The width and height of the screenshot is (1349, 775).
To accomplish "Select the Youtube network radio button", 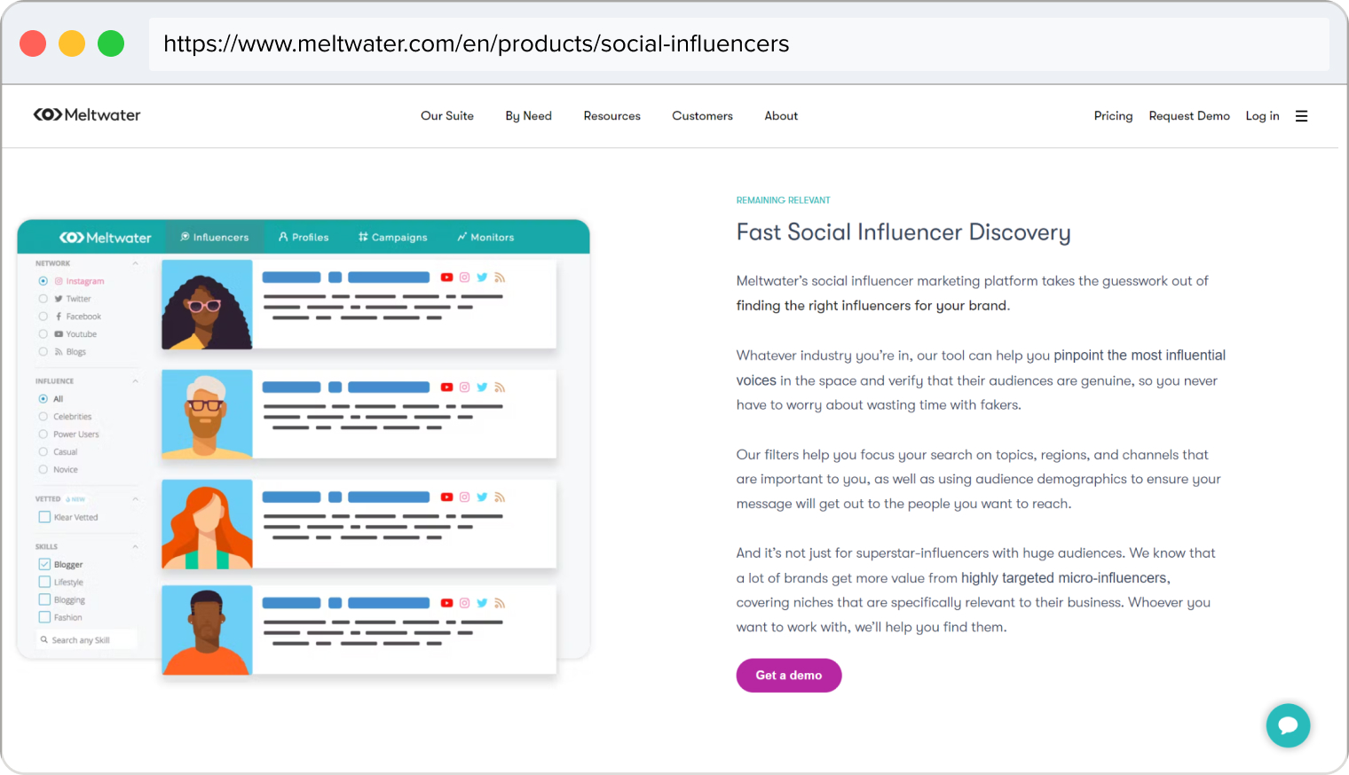I will pos(43,334).
